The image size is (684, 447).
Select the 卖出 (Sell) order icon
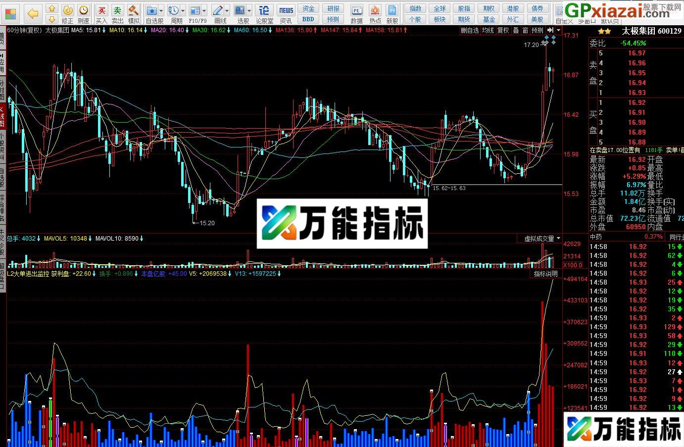coord(118,9)
